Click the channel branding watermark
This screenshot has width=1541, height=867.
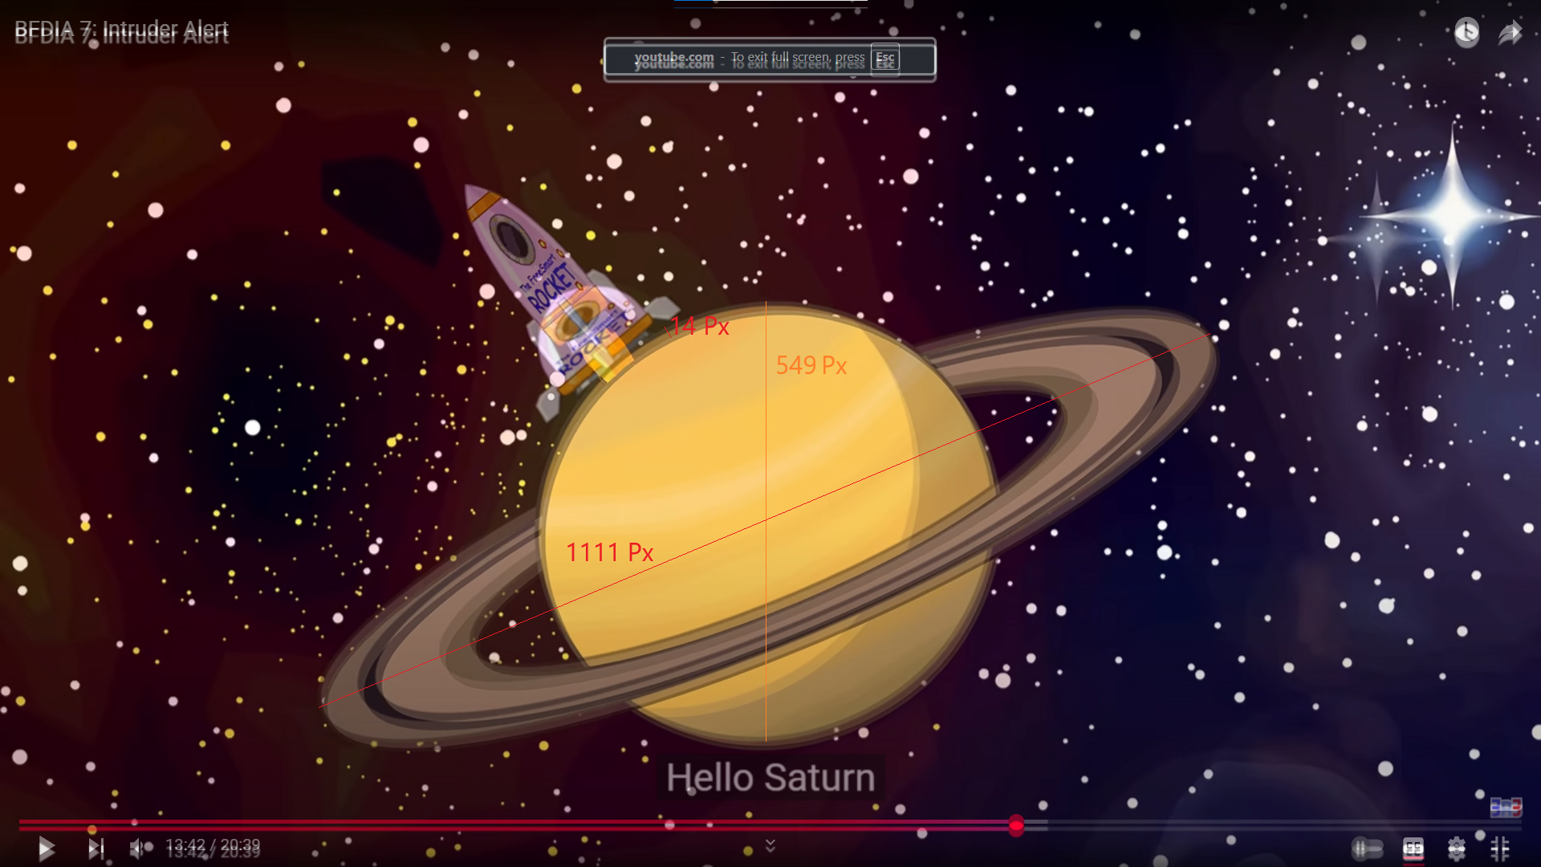[x=1506, y=807]
